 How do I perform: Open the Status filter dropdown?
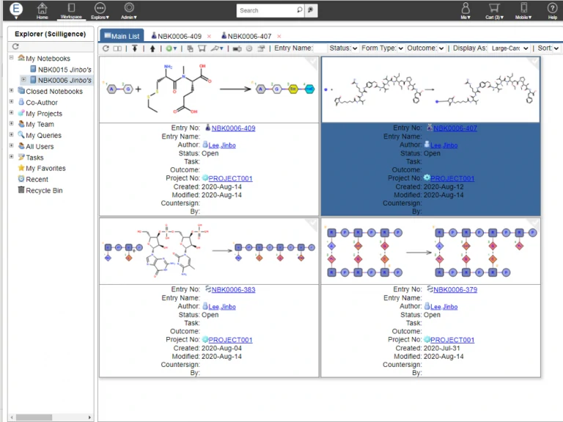tap(343, 48)
